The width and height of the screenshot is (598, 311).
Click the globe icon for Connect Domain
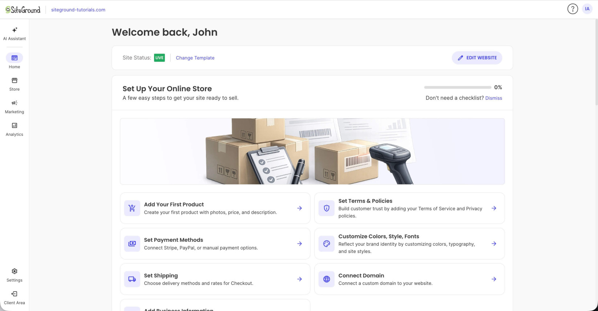click(327, 279)
